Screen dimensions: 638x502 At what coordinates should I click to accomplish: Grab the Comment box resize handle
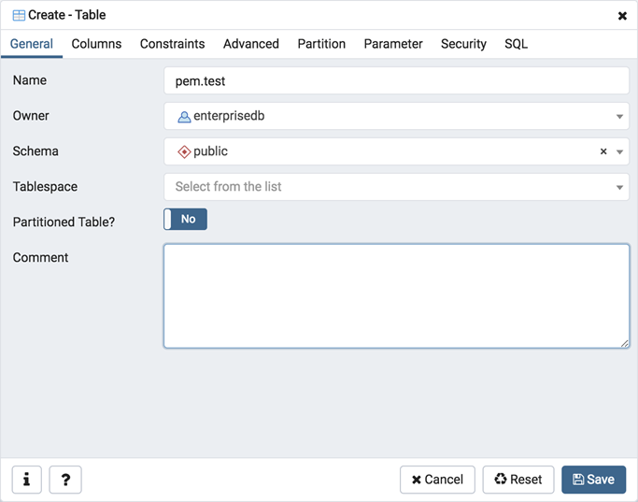coord(625,344)
